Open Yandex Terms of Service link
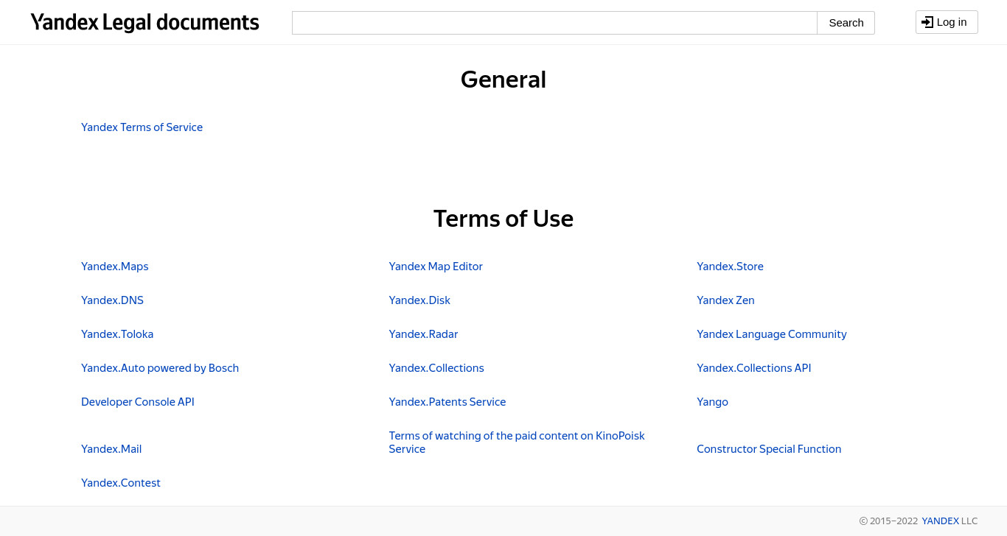This screenshot has height=536, width=1007. coord(142,127)
